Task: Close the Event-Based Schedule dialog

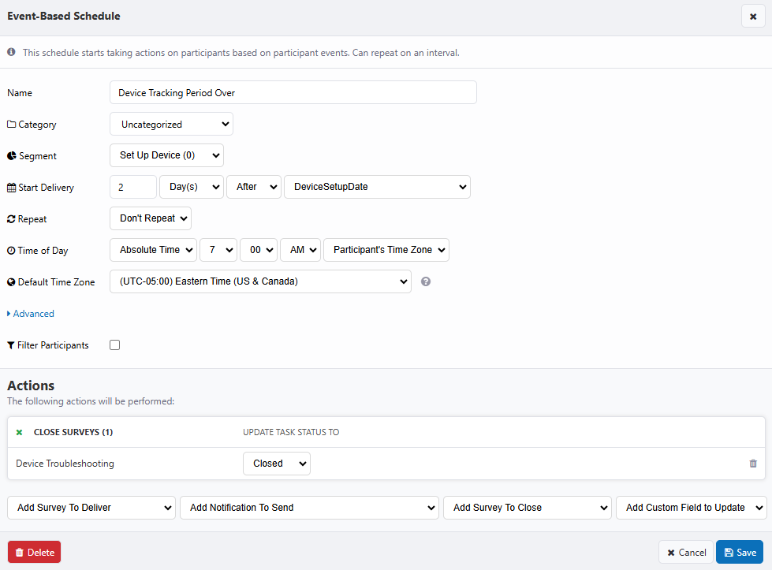Action: tap(753, 17)
